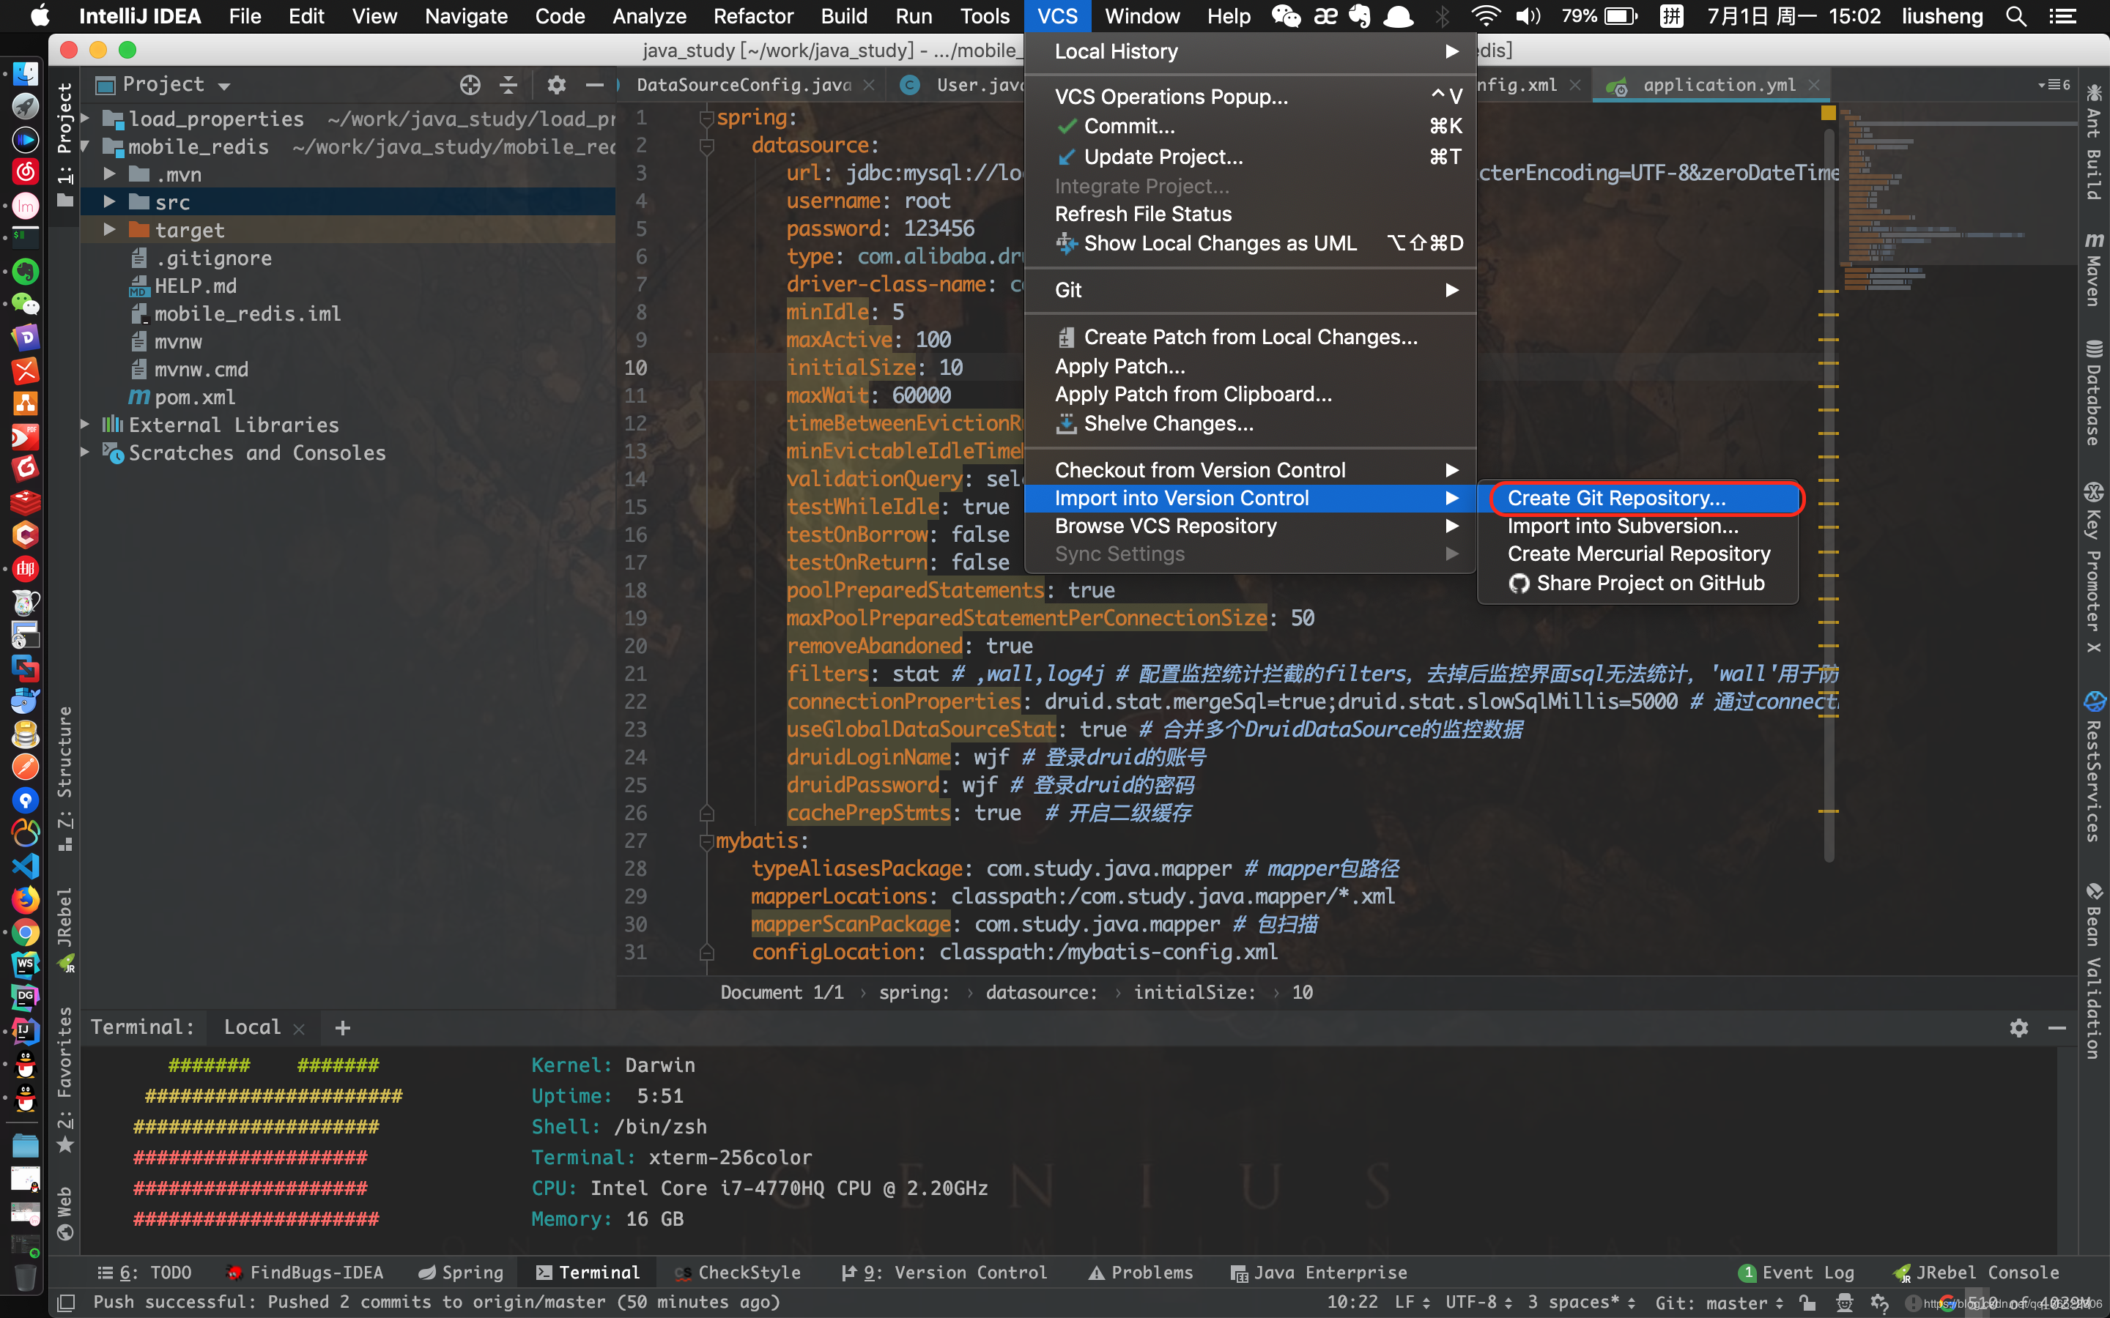
Task: Open the CheckStyle tool window
Action: click(738, 1273)
